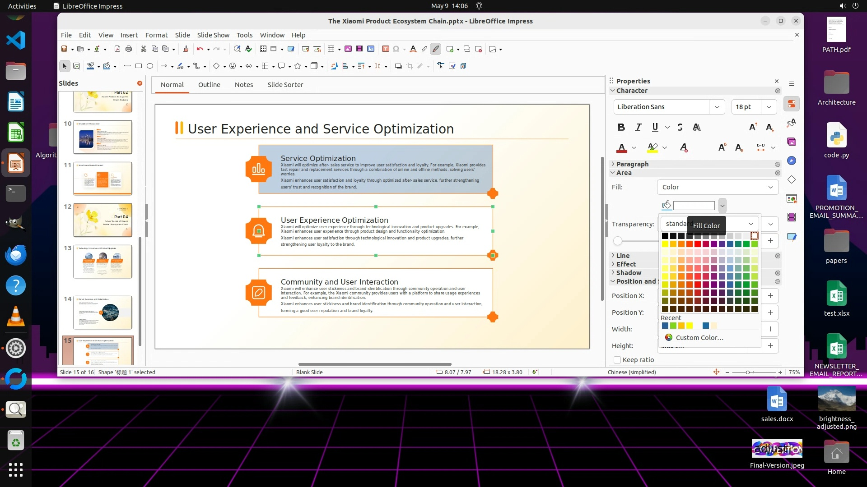Toggle Strikethrough formatting in sidebar
Screen dimensions: 867x487
point(680,127)
